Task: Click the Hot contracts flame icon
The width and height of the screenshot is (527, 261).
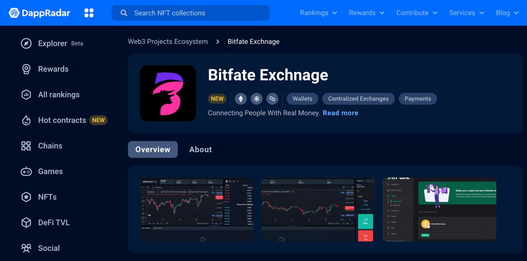Action: click(26, 120)
